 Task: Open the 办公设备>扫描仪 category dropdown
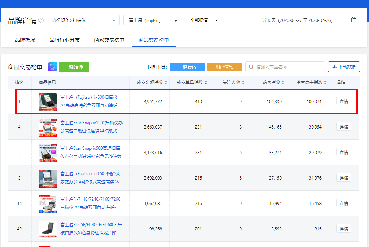tap(84, 20)
